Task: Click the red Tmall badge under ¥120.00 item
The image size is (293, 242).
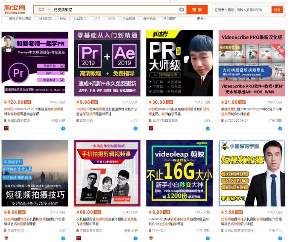Action: tap(6, 128)
